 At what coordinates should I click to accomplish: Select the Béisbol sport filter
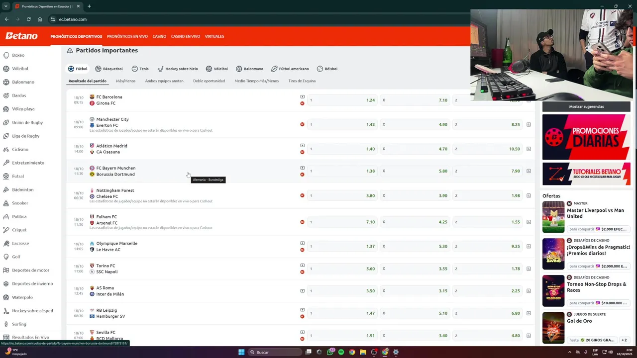[327, 69]
